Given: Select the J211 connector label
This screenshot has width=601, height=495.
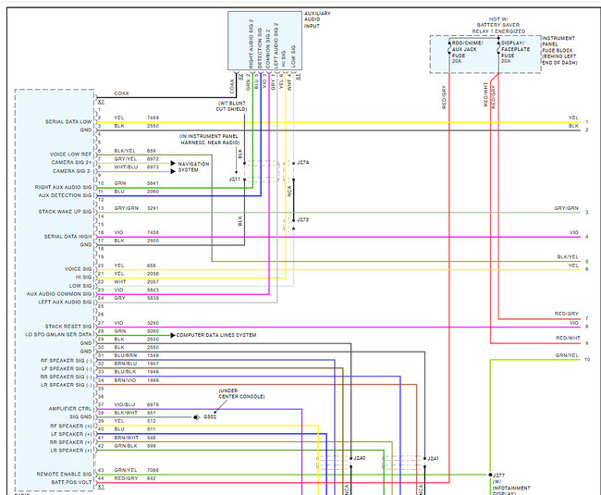Looking at the screenshot, I should click(x=235, y=179).
